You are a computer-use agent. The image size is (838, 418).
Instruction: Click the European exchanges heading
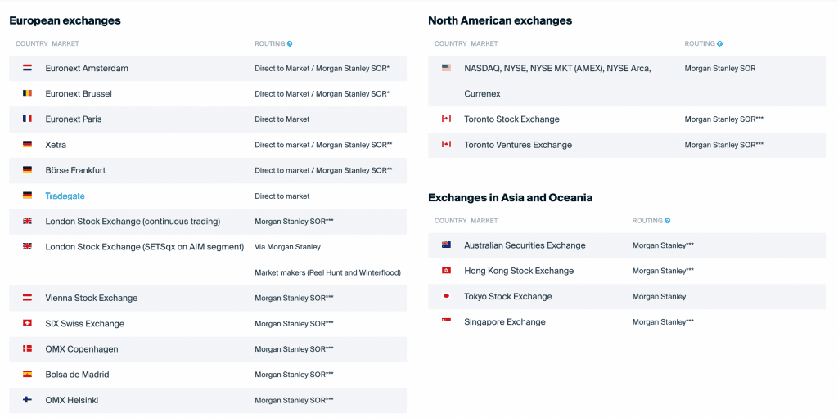[x=65, y=20]
